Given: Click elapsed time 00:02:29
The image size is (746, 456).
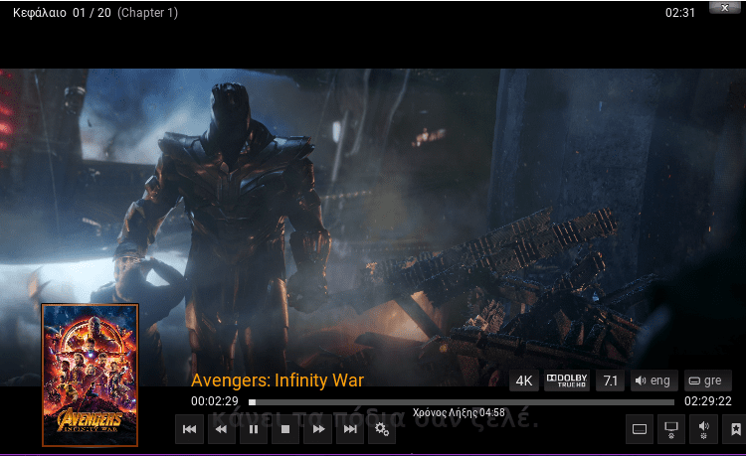Looking at the screenshot, I should coord(215,401).
